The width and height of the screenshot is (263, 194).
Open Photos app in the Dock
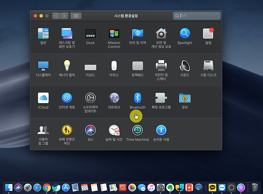132,187
